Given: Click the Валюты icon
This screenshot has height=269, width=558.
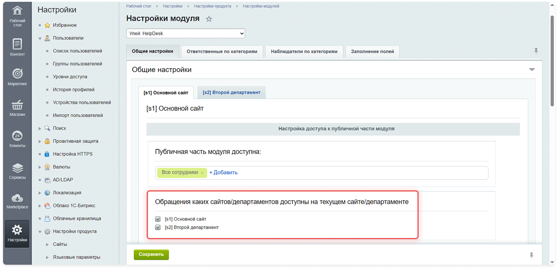Looking at the screenshot, I should pos(47,167).
